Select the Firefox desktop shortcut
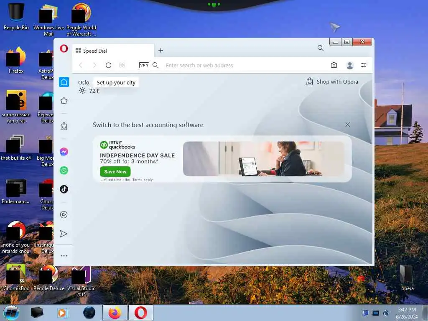This screenshot has width=428, height=321. pyautogui.click(x=16, y=60)
